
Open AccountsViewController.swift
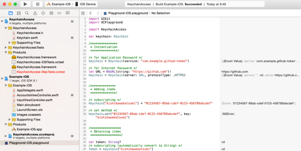(x=38, y=95)
